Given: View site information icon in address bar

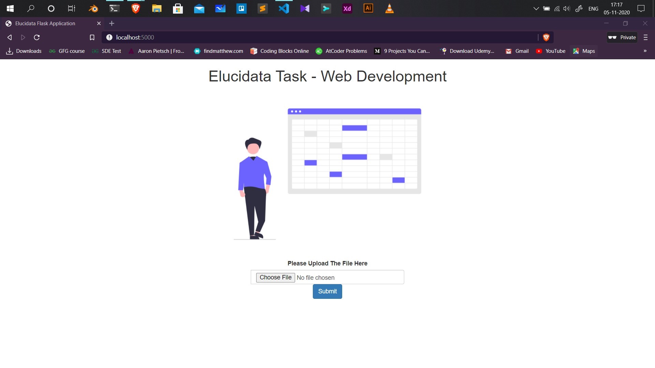Looking at the screenshot, I should pos(109,37).
